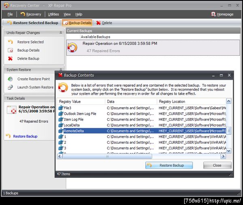This screenshot has width=243, height=205.
Task: Click the Data column header
Action: [x=131, y=101]
